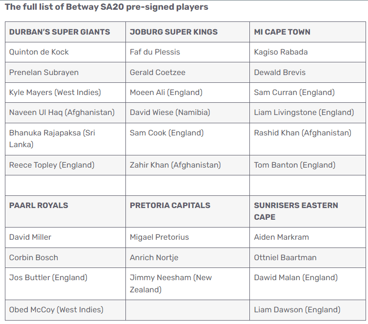Click the Moeen Ali (England) cell
The width and height of the screenshot is (368, 324).
coord(187,92)
